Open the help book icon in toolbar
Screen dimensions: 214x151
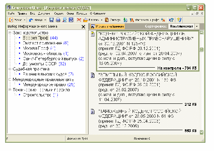point(179,20)
